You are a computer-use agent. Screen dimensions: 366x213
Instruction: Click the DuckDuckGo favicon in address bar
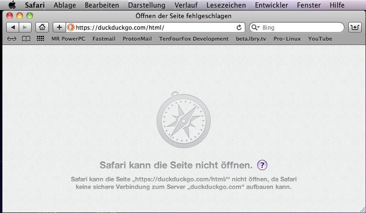click(70, 28)
